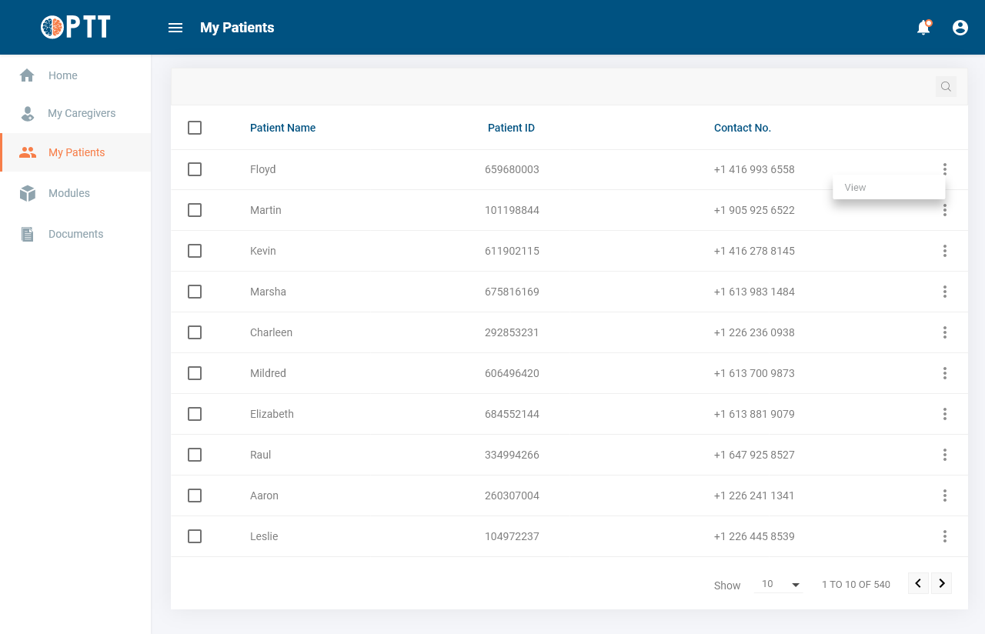Toggle the select-all header checkbox
Viewport: 985px width, 634px height.
[x=195, y=128]
